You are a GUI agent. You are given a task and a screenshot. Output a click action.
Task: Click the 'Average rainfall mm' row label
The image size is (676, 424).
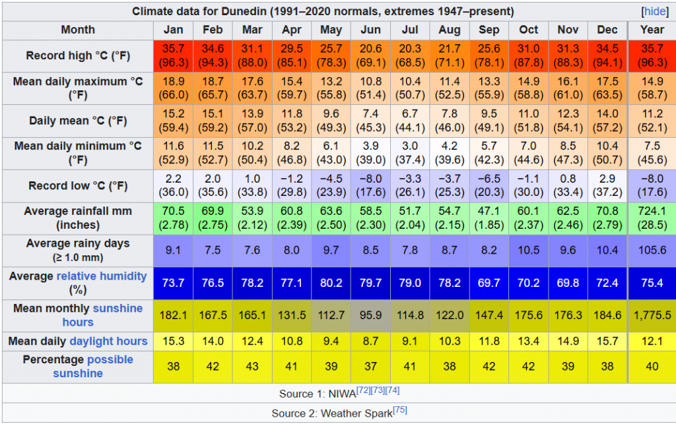[78, 218]
